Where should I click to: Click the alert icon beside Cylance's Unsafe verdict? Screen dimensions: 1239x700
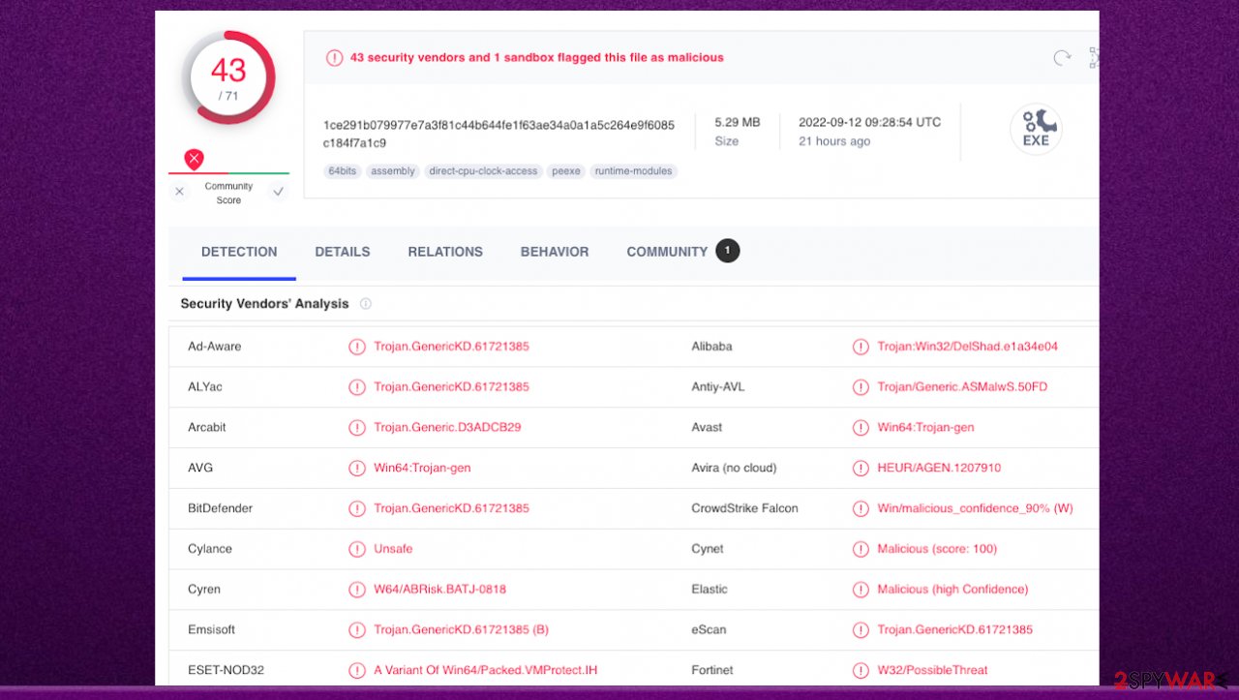coord(356,548)
